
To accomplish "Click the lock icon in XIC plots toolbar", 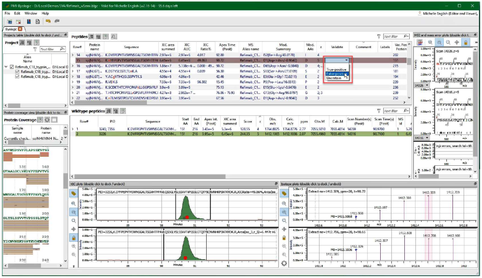I will (x=73, y=238).
